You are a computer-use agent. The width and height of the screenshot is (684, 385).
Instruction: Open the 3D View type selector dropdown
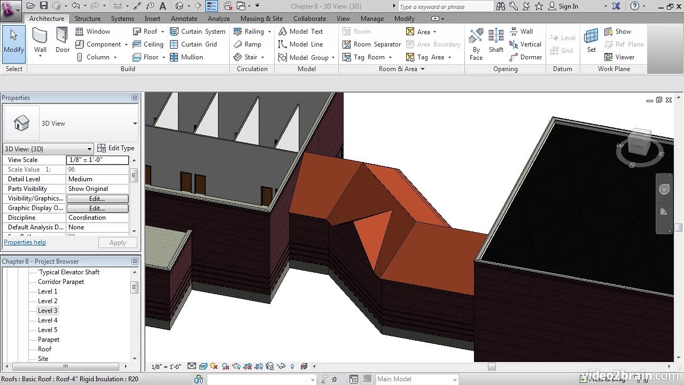135,124
